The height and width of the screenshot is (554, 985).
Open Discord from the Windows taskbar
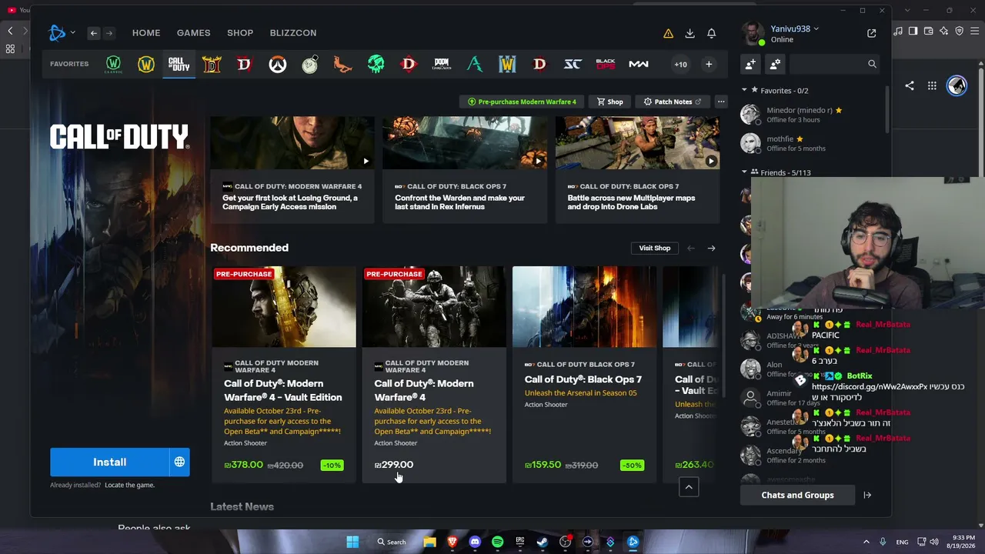475,542
